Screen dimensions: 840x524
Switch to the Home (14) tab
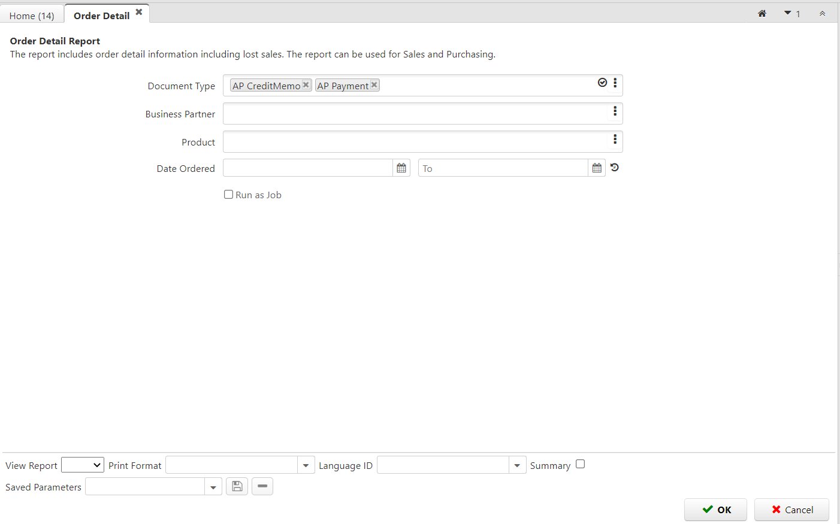pos(32,16)
